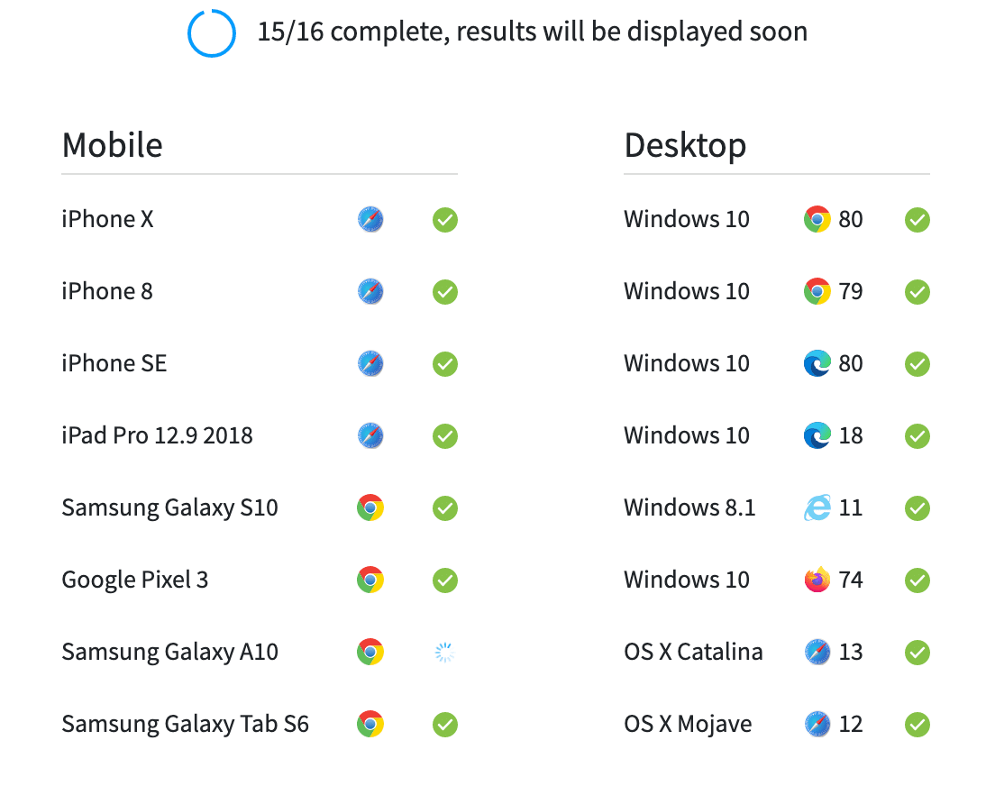Click green checkmark for Firefox 74 row

918,580
